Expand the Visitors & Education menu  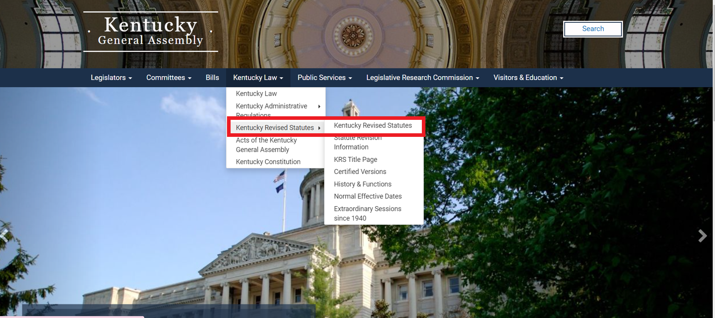tap(528, 77)
